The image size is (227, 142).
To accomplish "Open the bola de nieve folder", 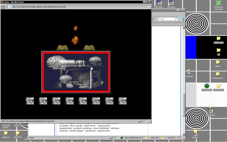I will 218,74.
